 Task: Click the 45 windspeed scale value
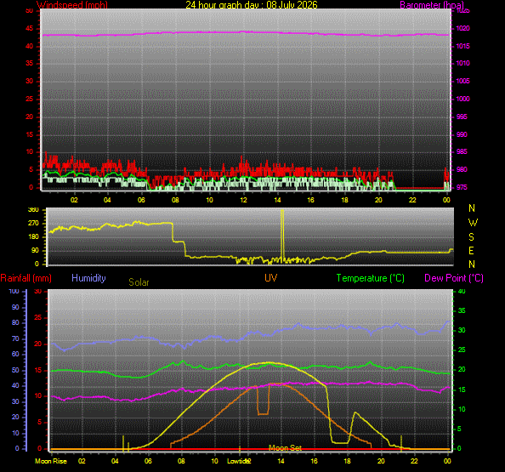click(29, 28)
